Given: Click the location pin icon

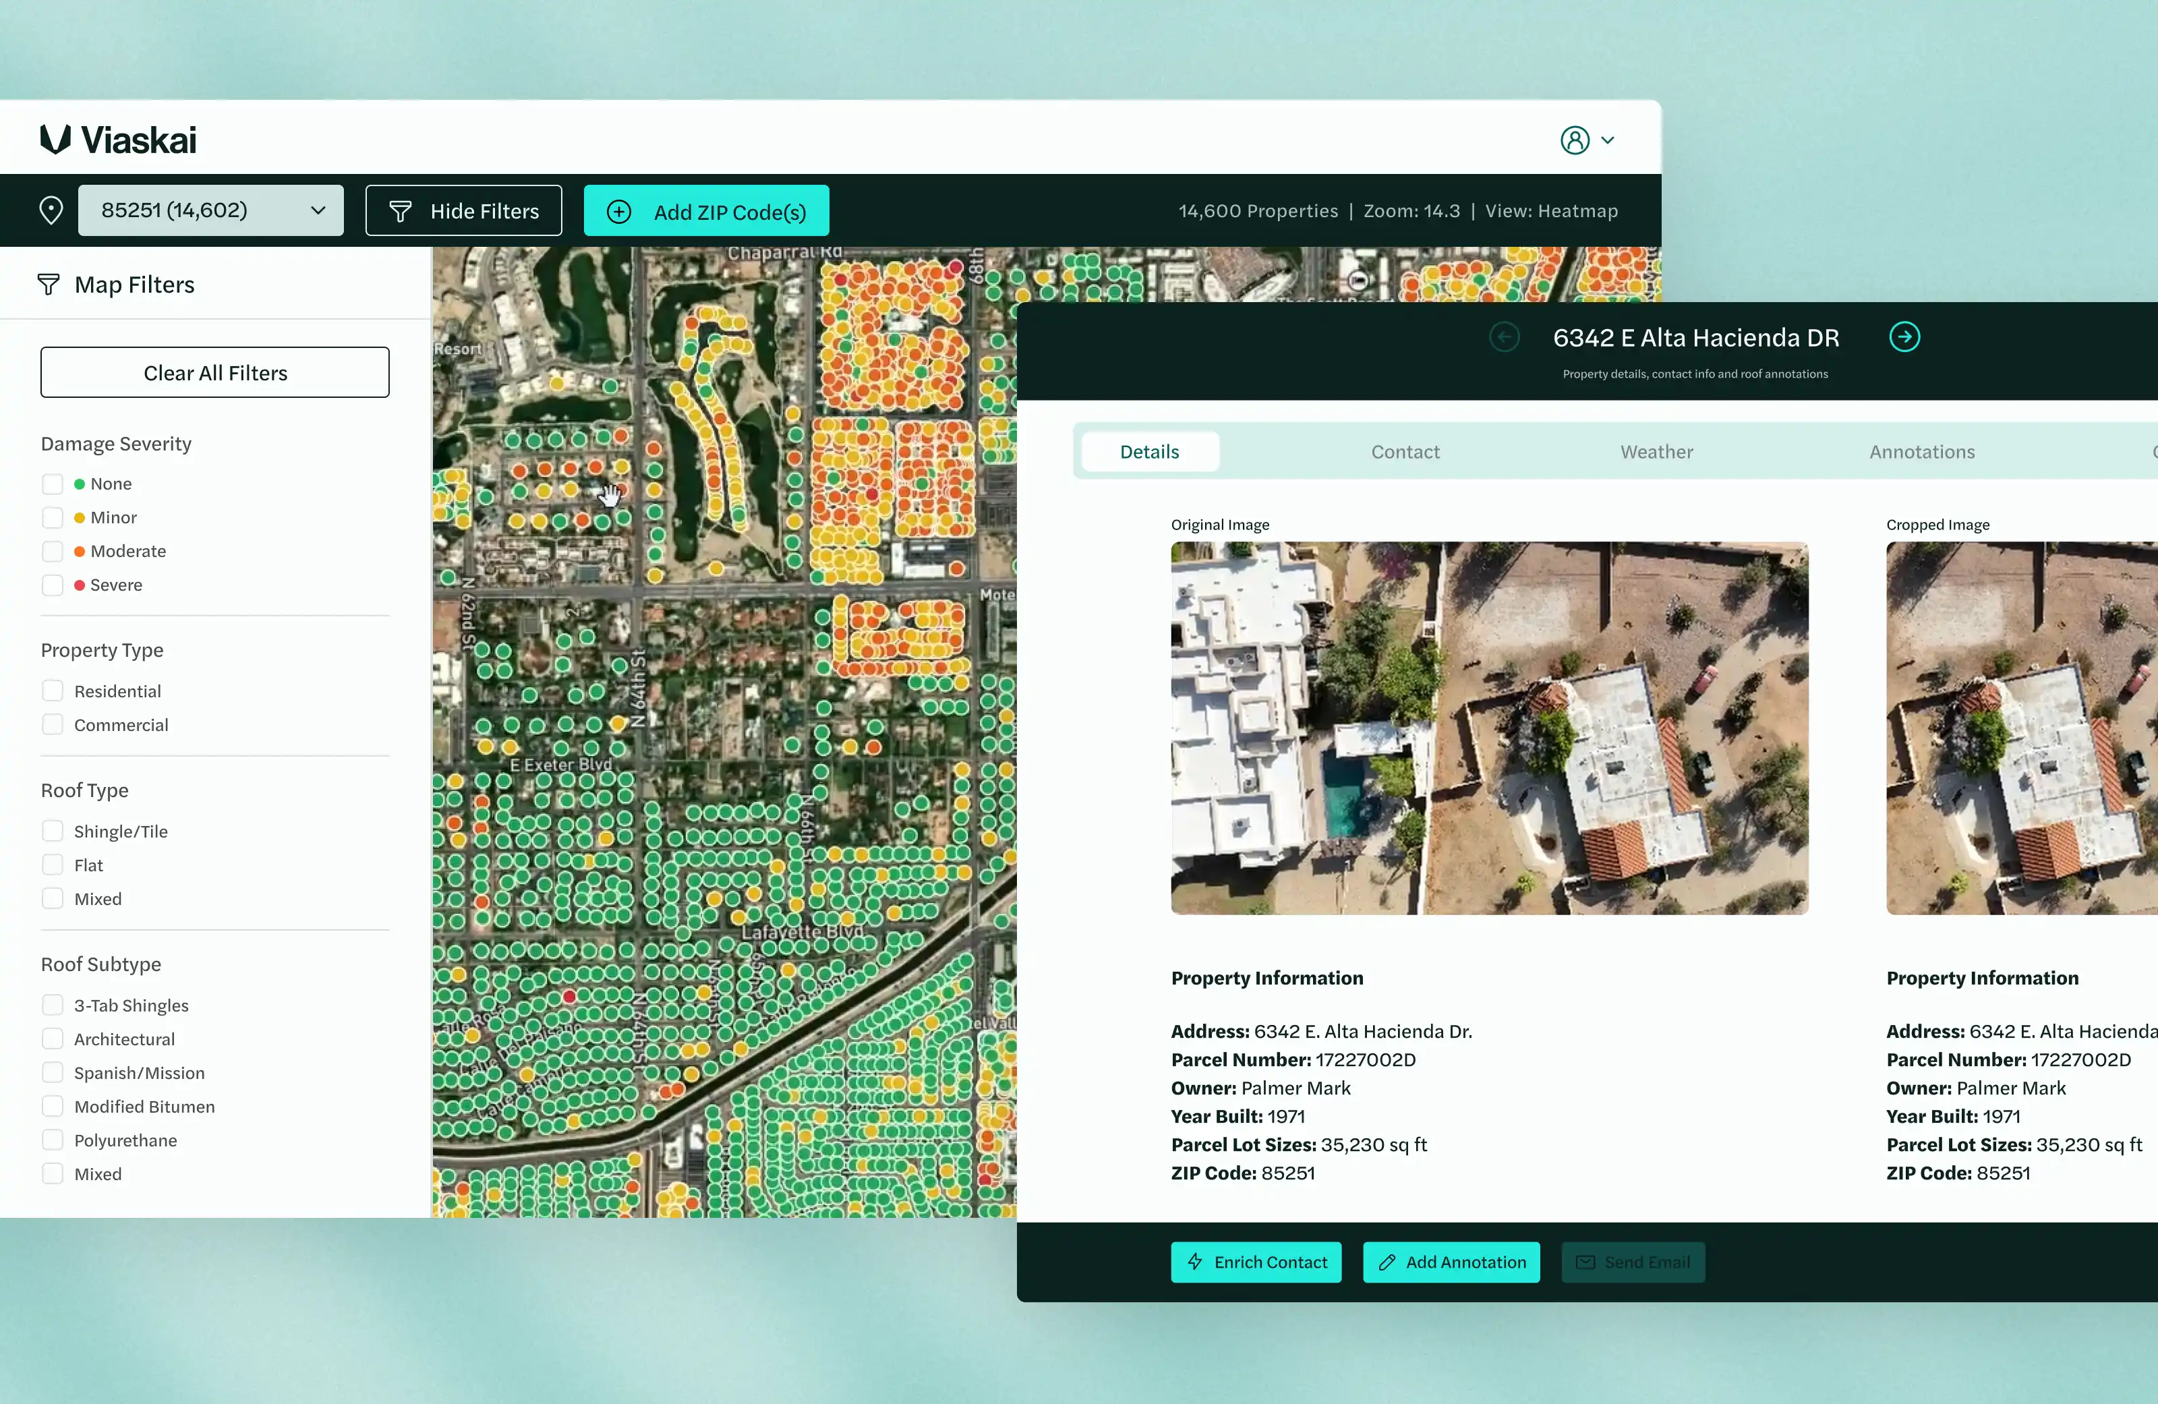Looking at the screenshot, I should click(52, 210).
